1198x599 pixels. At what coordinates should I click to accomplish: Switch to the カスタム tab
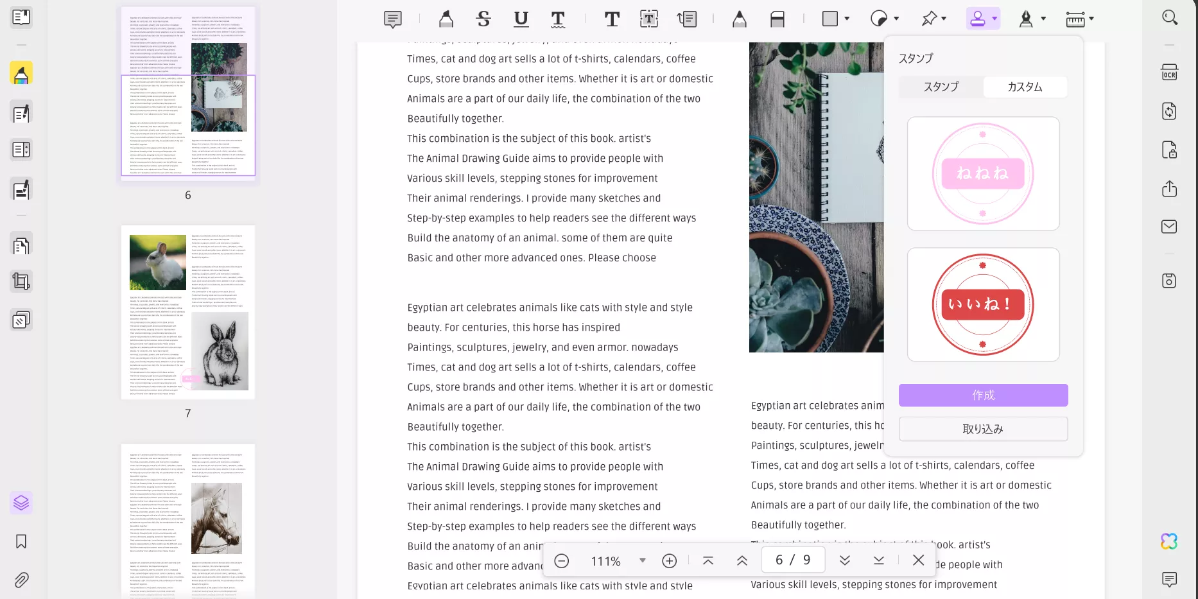click(1025, 87)
